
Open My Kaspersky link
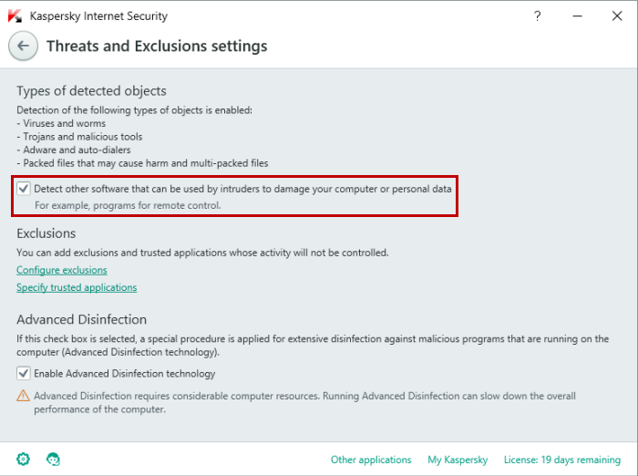[x=458, y=460]
